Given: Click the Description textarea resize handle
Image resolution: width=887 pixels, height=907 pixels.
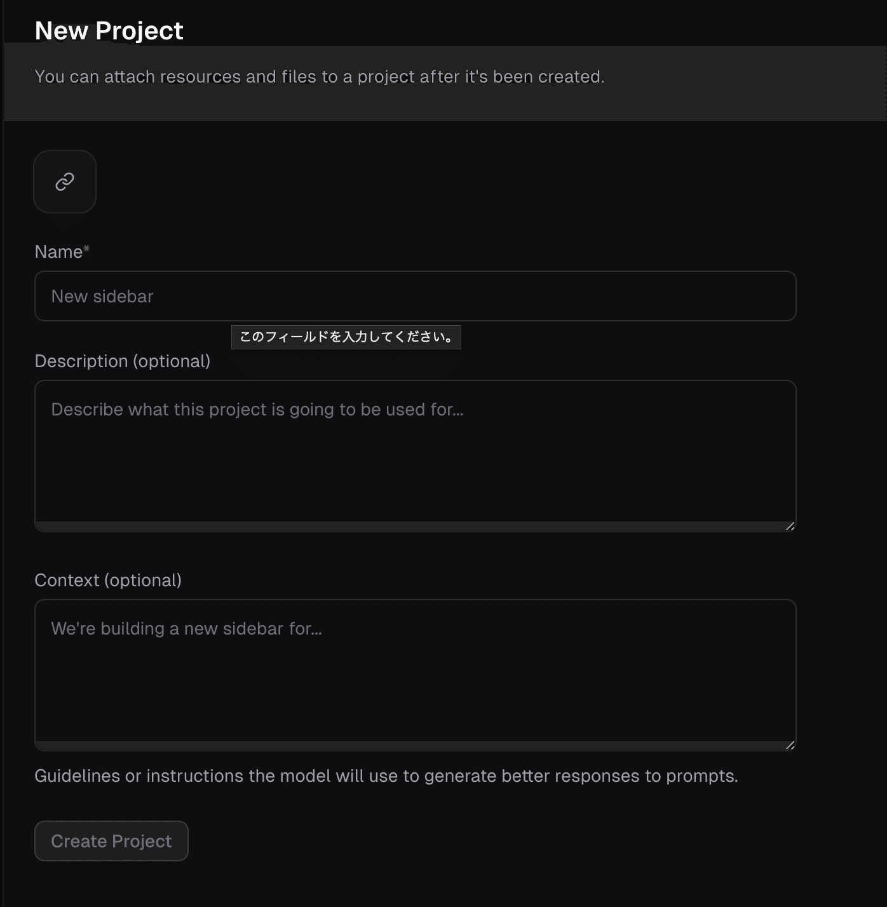Looking at the screenshot, I should 790,526.
